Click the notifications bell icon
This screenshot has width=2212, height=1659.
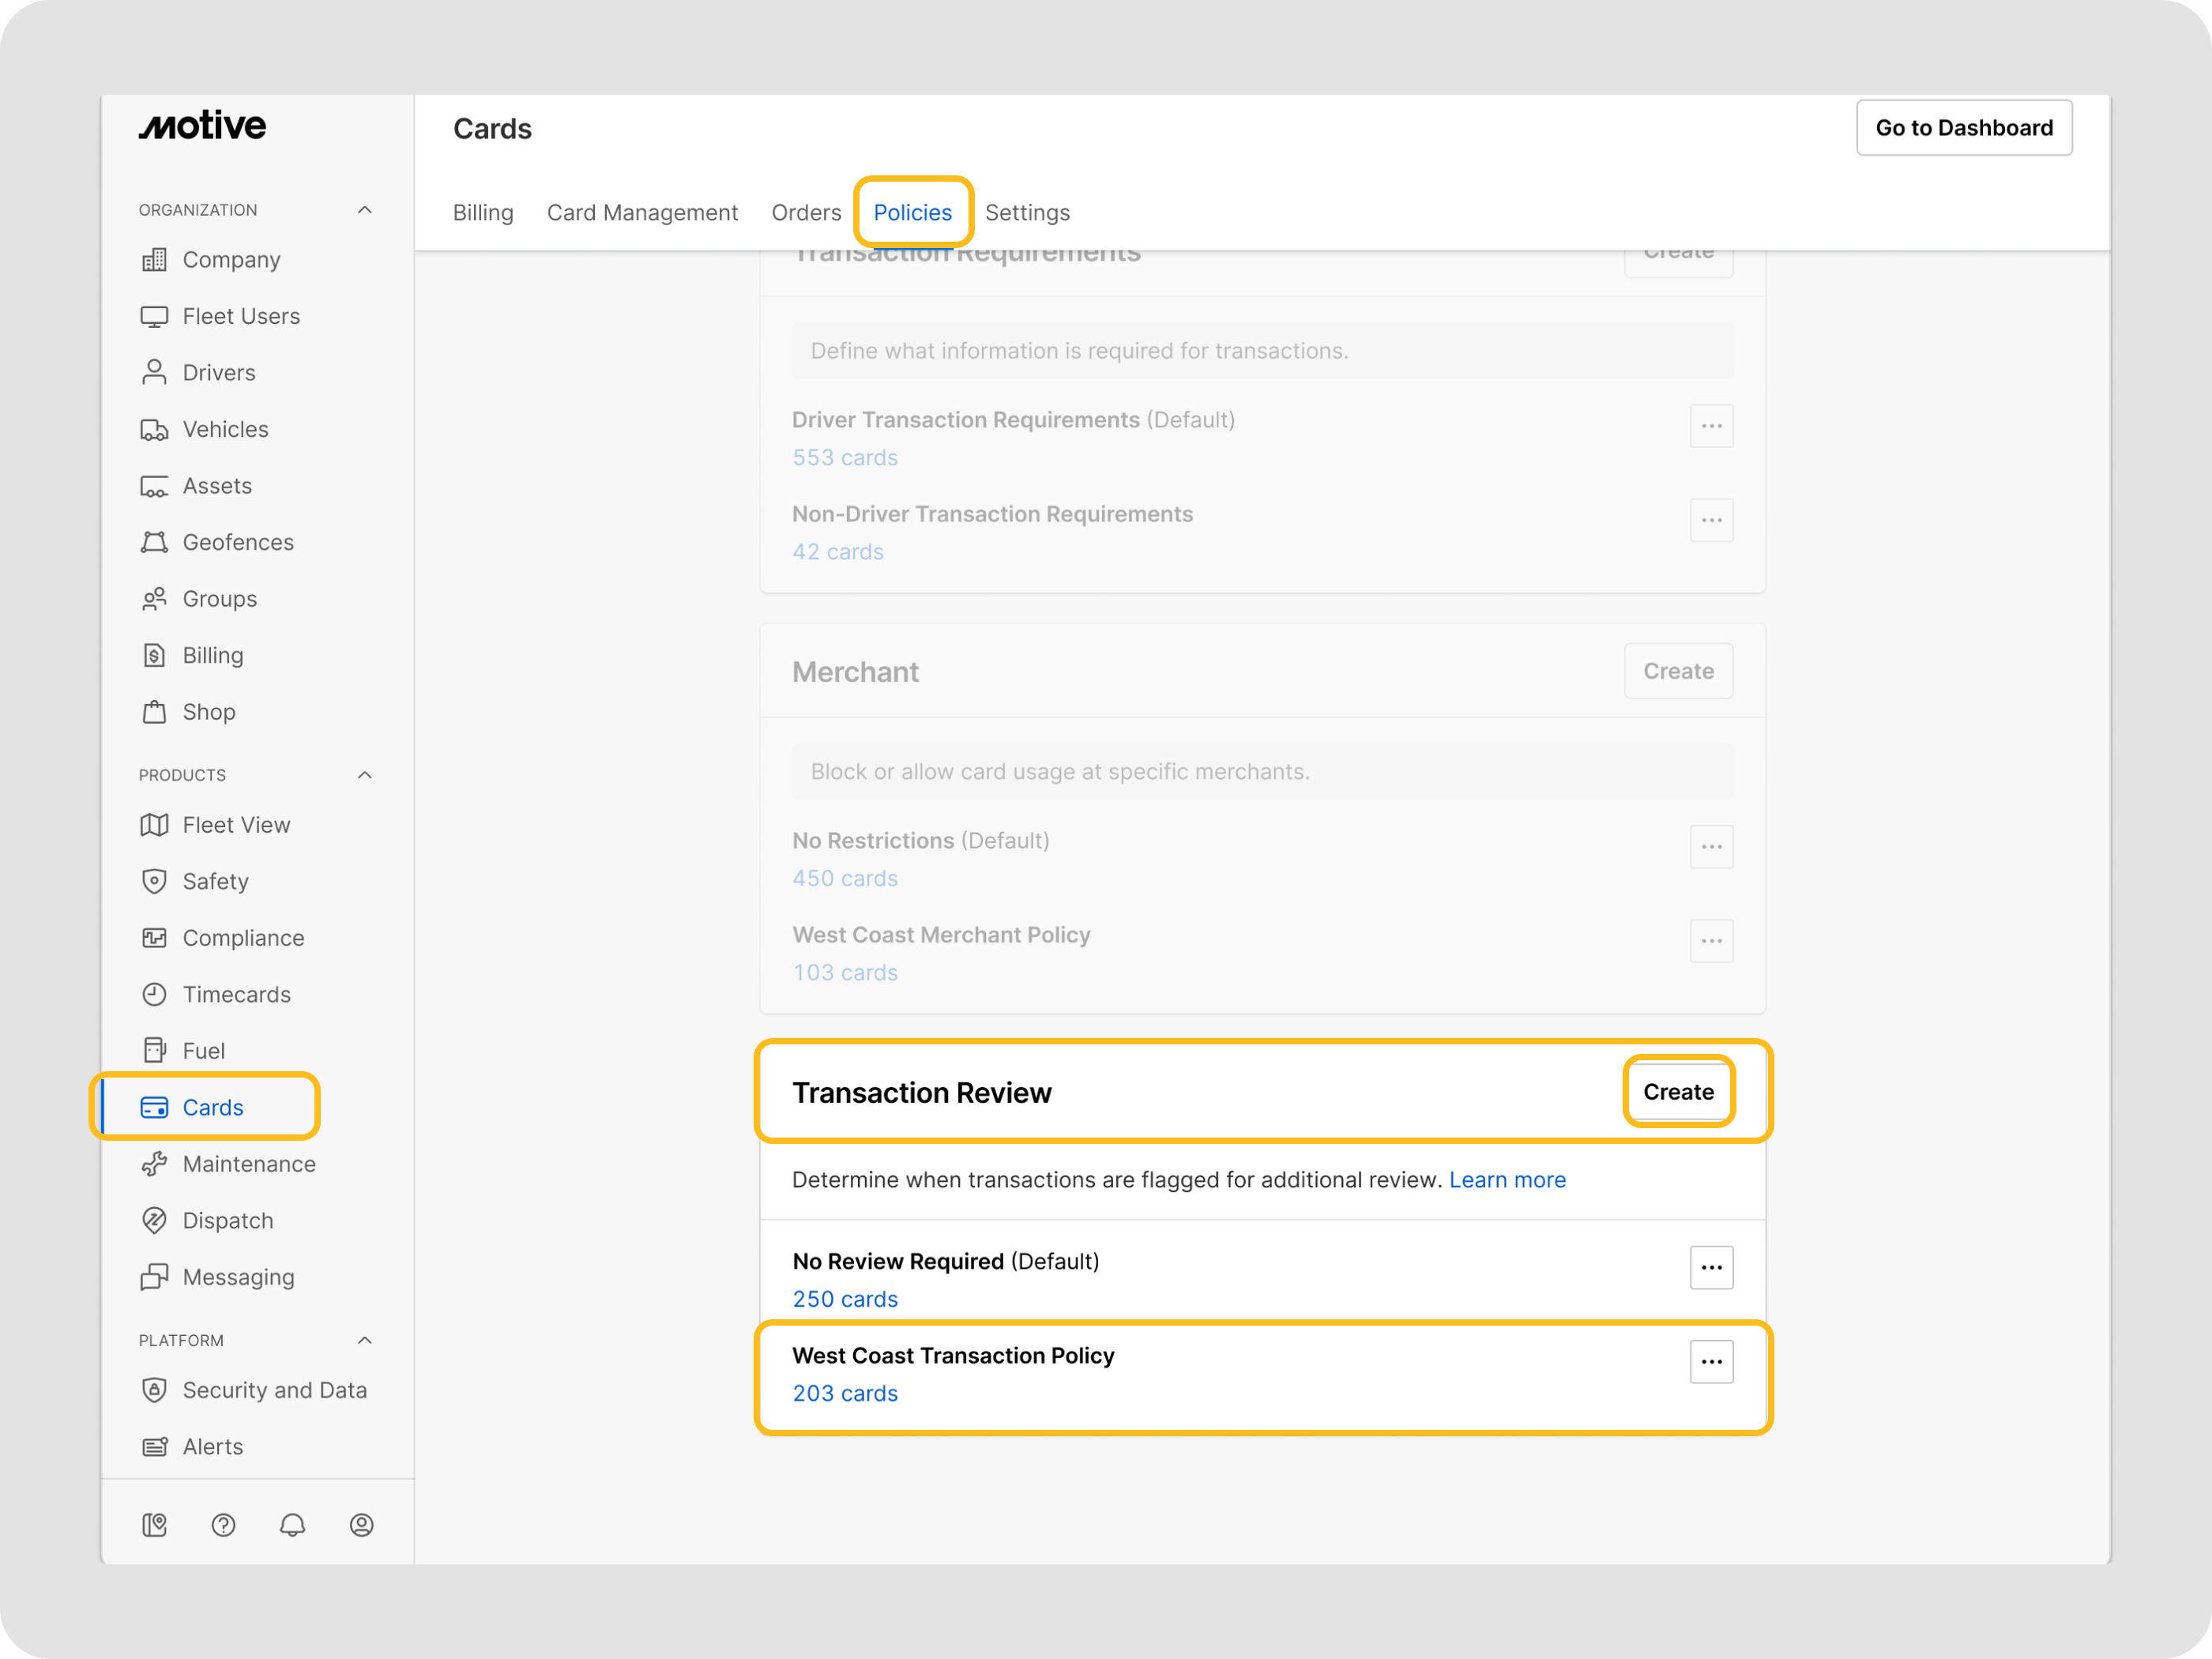click(x=292, y=1524)
